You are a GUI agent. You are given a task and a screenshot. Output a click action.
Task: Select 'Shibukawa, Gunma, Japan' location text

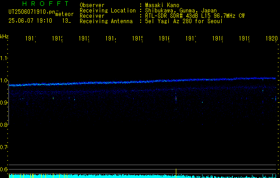(181, 11)
